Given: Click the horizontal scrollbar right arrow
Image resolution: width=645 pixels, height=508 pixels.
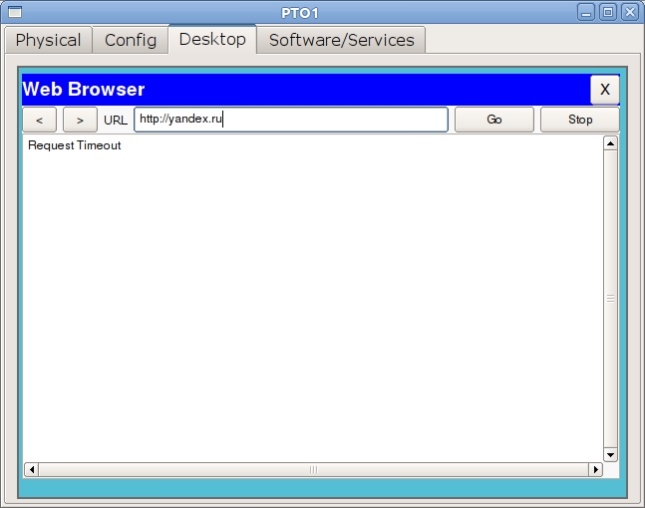Looking at the screenshot, I should click(x=596, y=469).
